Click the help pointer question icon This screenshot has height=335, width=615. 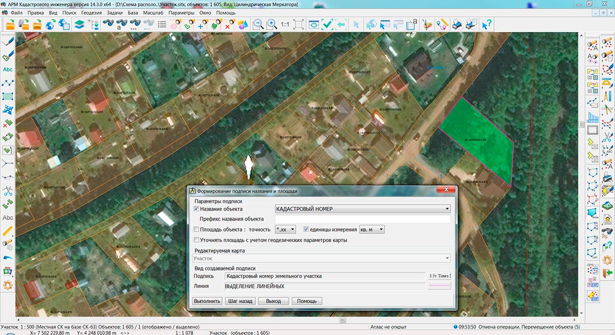coord(486,24)
